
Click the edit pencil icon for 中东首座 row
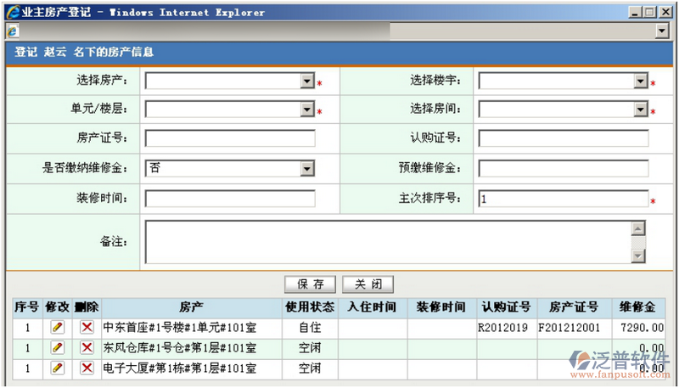coord(57,326)
